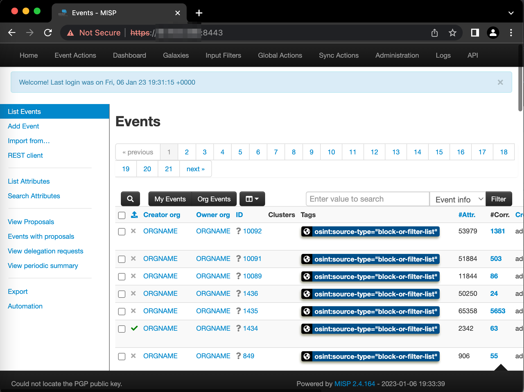Click the Not Secure warning icon
524x392 pixels.
click(70, 33)
